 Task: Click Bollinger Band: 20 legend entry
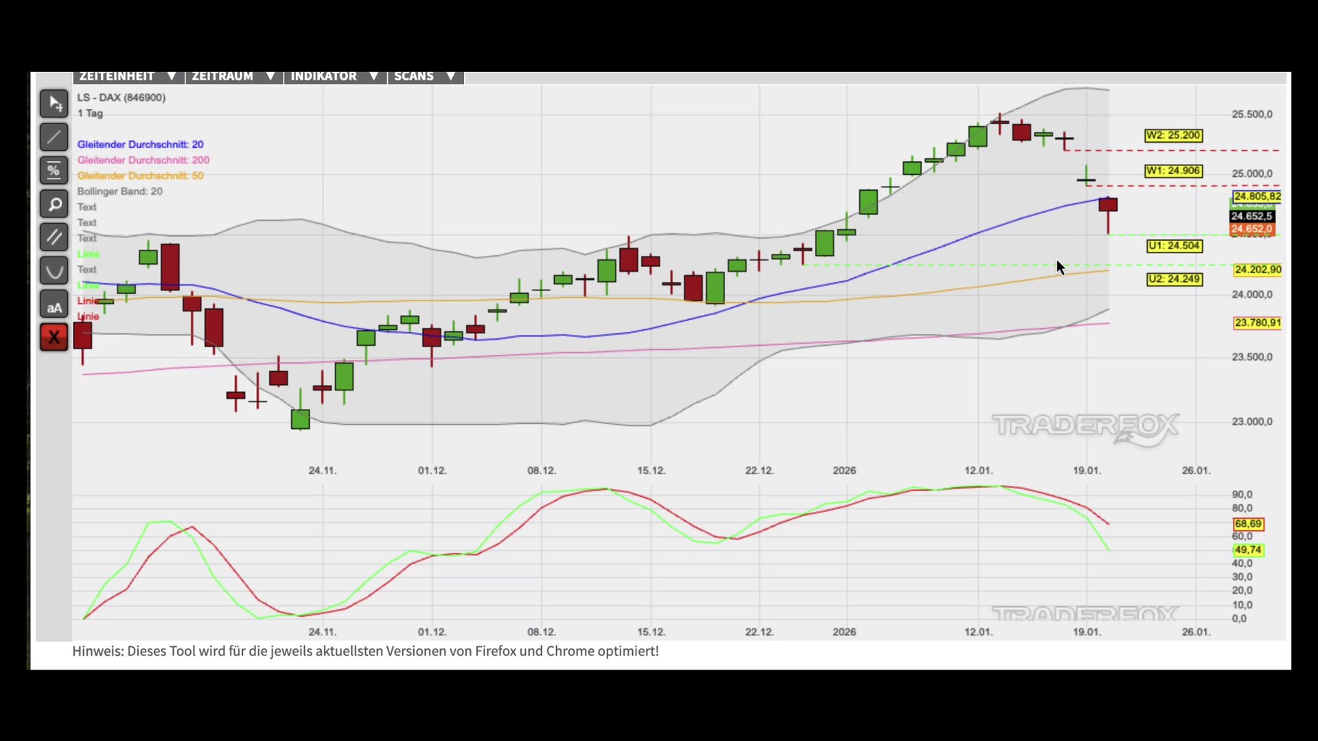[x=119, y=191]
